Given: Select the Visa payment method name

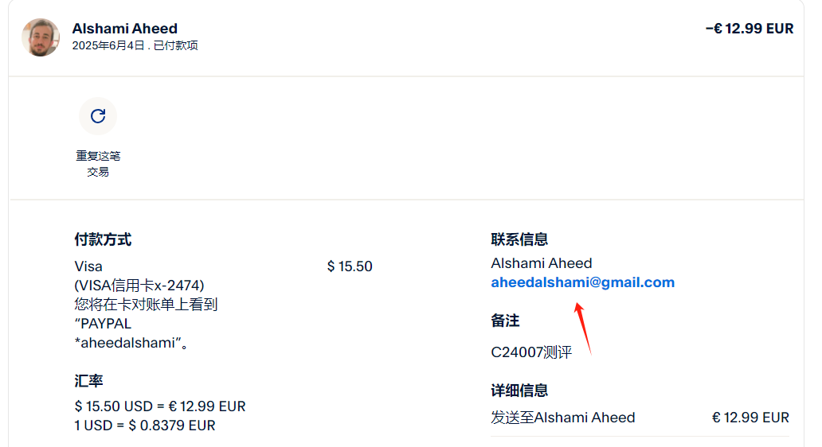Looking at the screenshot, I should [x=88, y=266].
